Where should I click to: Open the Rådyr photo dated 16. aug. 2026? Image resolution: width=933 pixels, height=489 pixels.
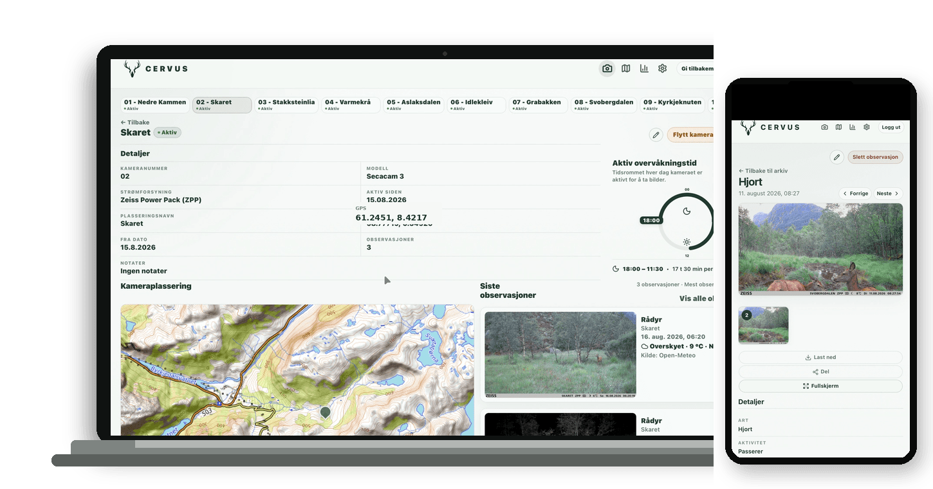tap(560, 355)
